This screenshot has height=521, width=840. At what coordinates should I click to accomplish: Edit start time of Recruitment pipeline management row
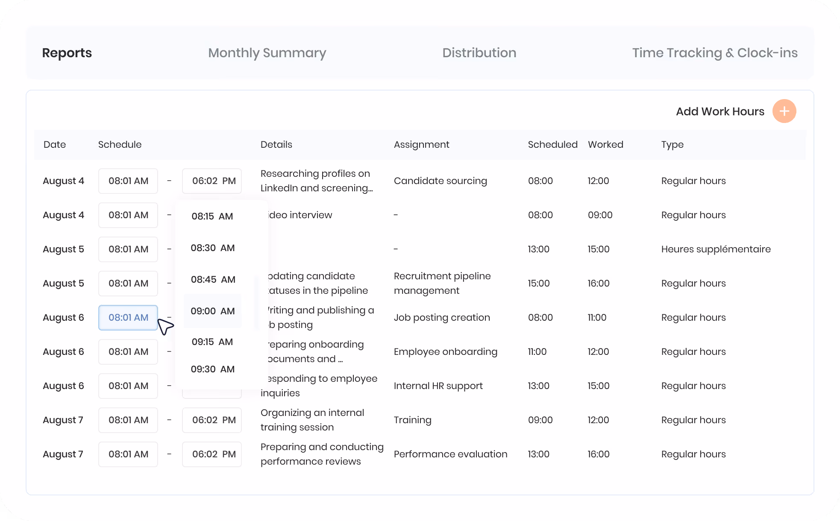128,283
